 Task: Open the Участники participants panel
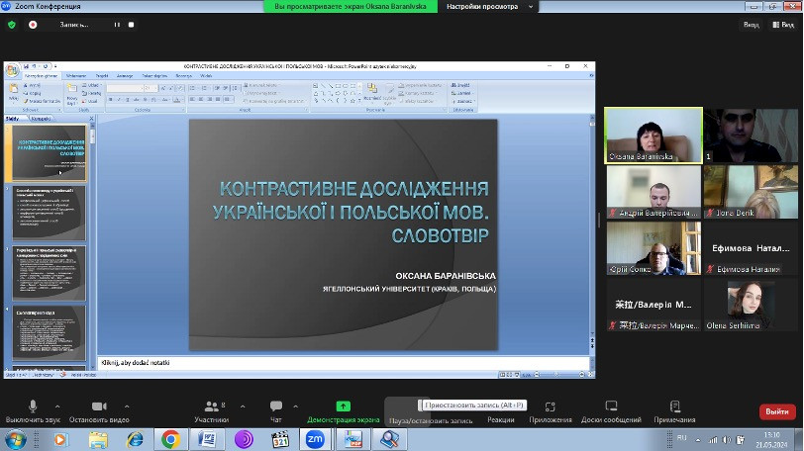tap(211, 407)
